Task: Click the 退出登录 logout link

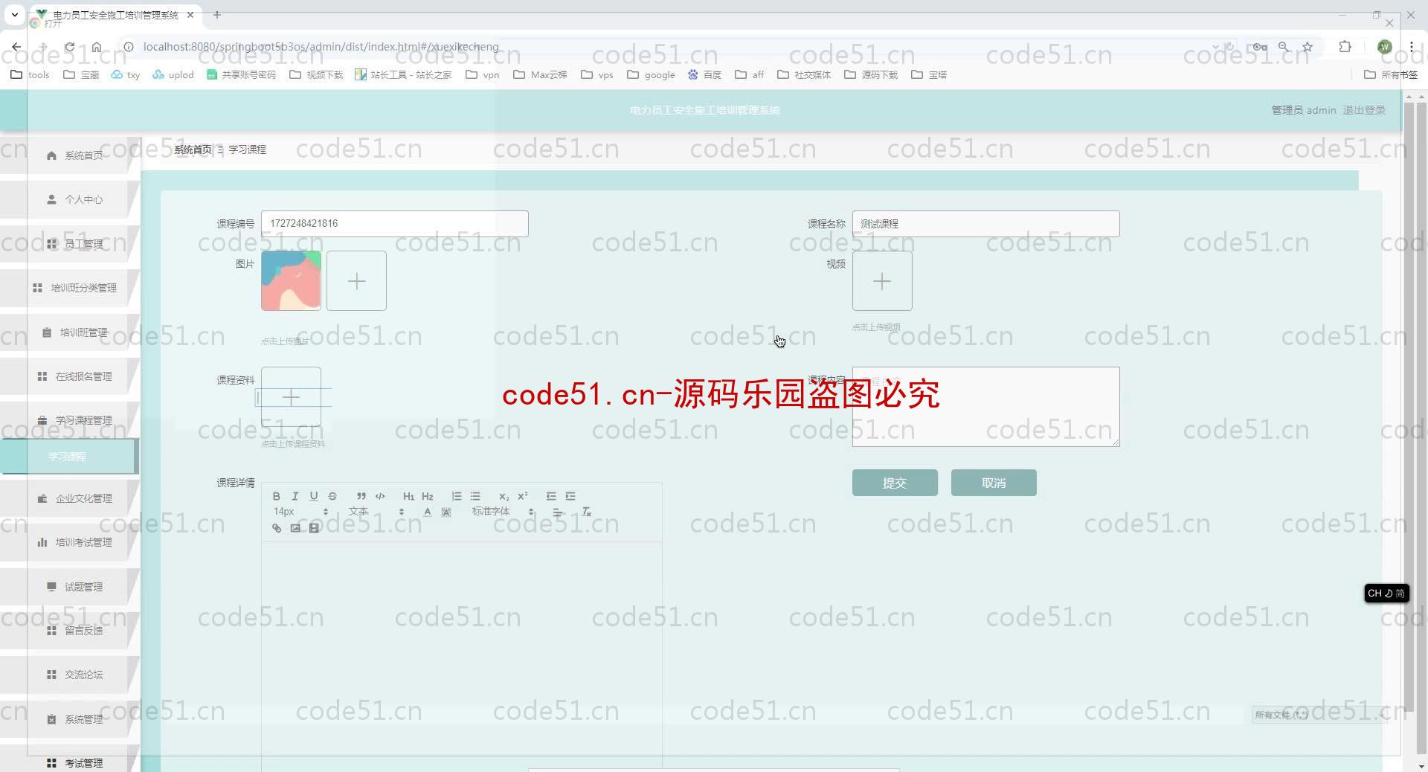Action: click(1364, 110)
